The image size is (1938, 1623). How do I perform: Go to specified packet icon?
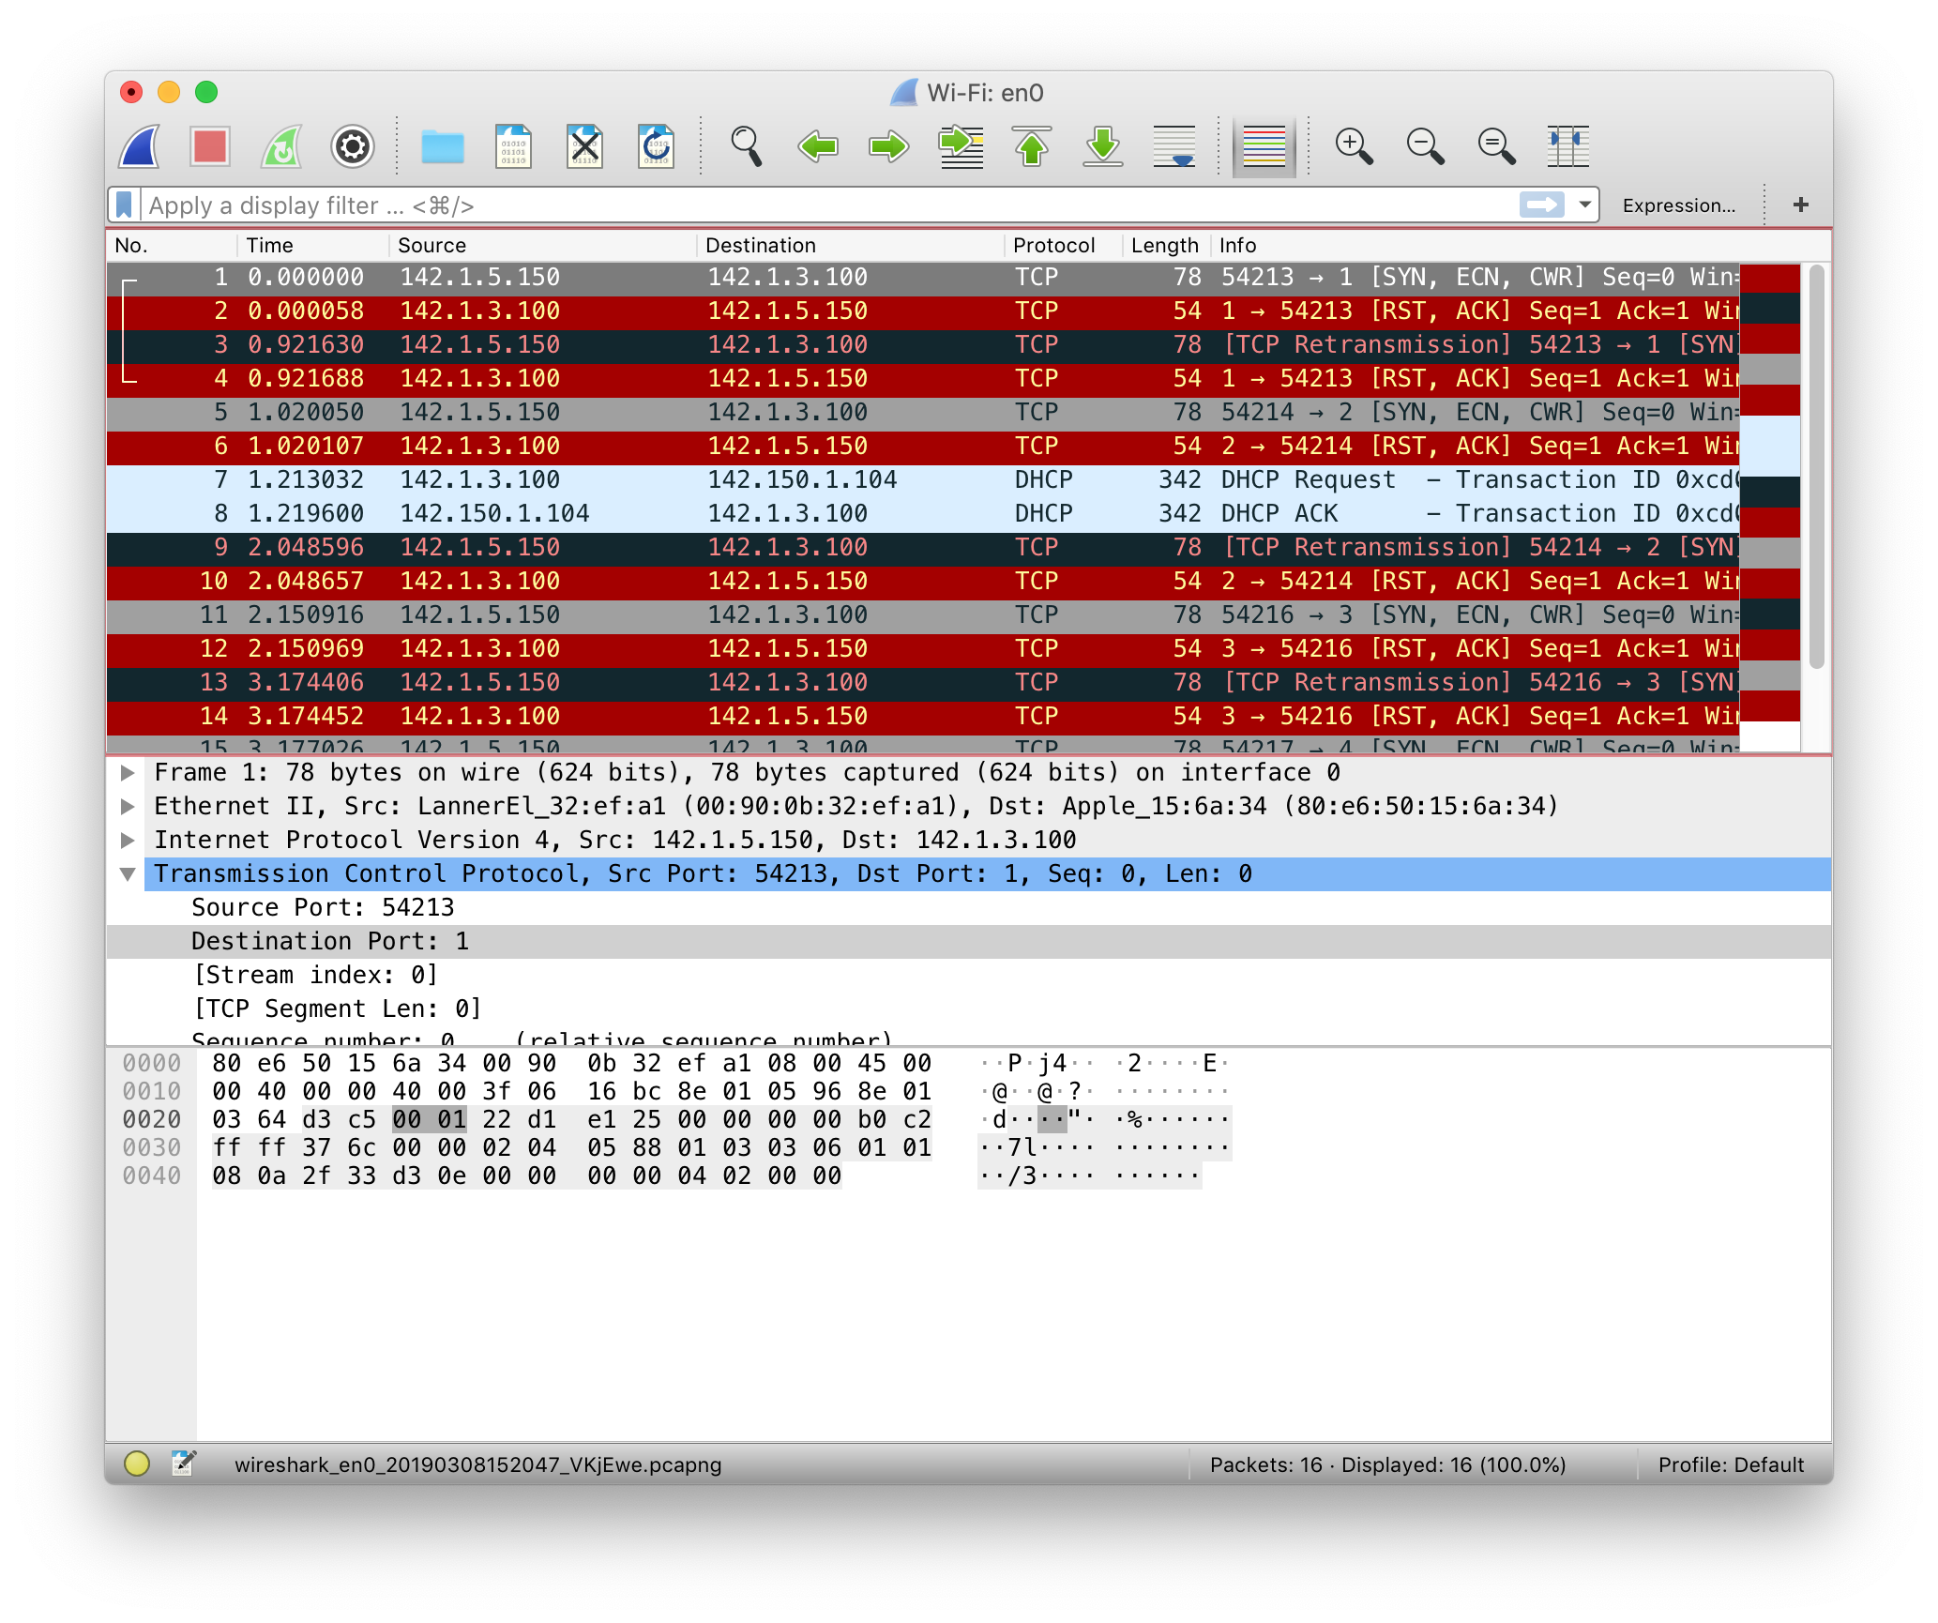click(961, 147)
